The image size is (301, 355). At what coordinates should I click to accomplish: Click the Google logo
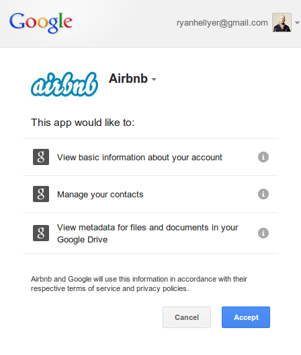(41, 23)
